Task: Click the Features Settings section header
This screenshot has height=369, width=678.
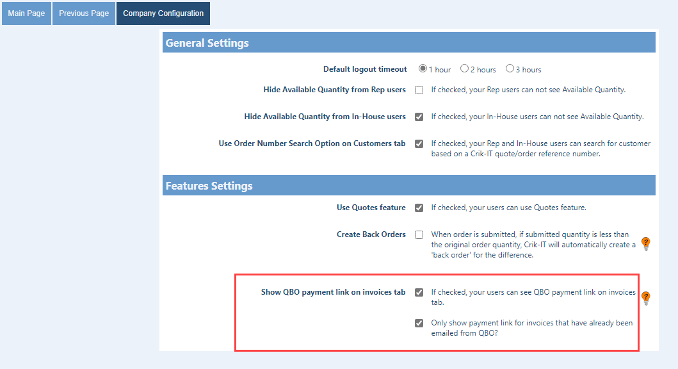Action: (x=209, y=186)
